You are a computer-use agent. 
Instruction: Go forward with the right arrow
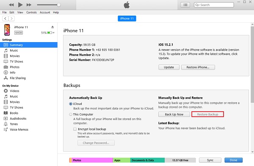11,19
